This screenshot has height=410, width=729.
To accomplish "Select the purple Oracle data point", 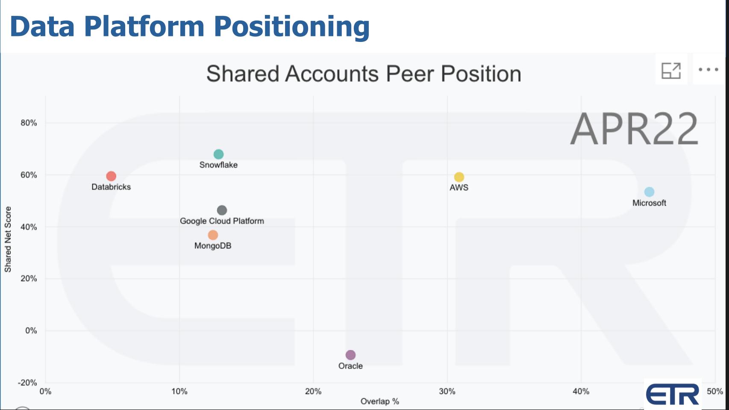I will (350, 355).
